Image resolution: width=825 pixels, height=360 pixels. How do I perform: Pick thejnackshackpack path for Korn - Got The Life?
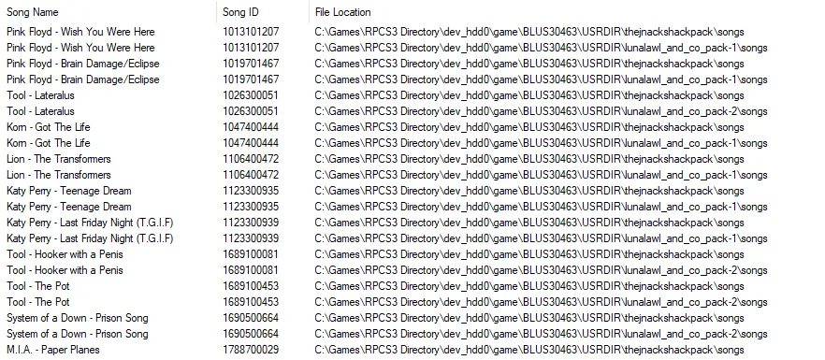(x=529, y=127)
